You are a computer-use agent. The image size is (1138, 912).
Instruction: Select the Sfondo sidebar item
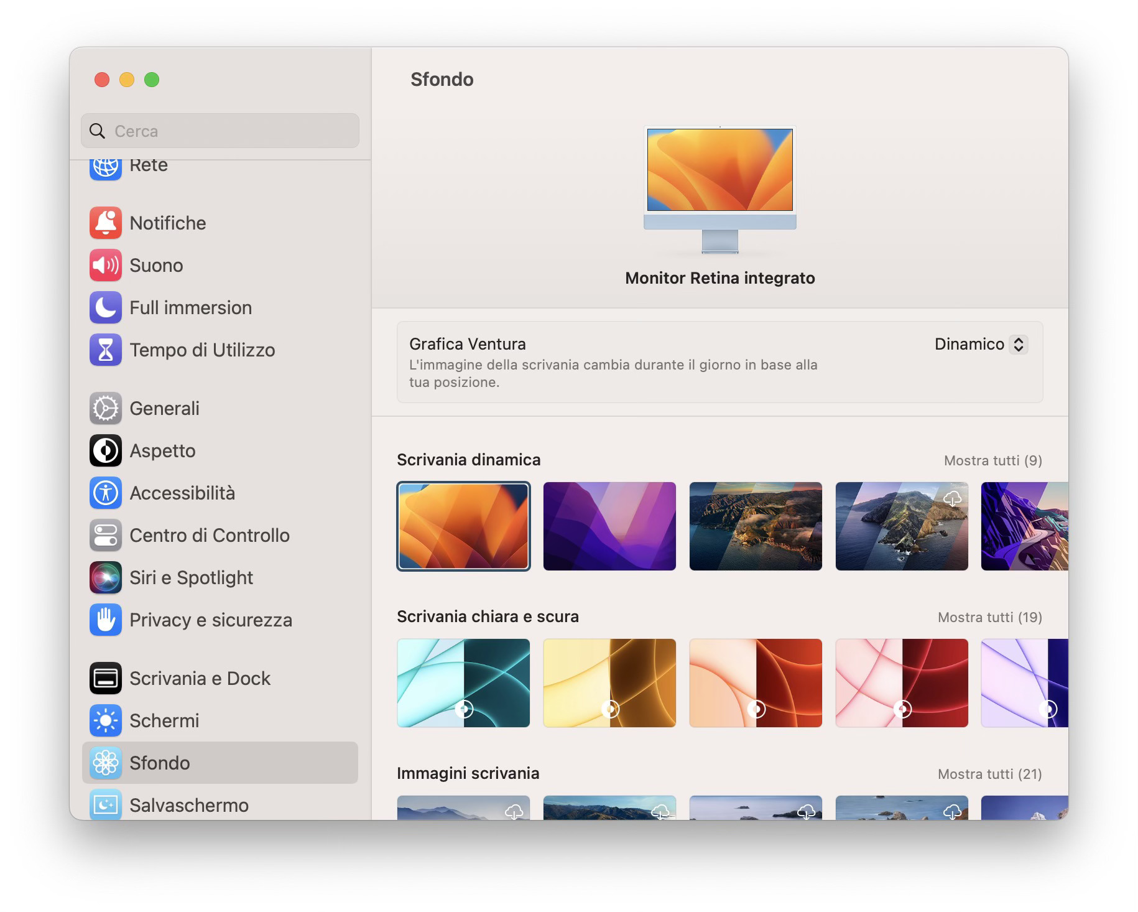(x=220, y=763)
